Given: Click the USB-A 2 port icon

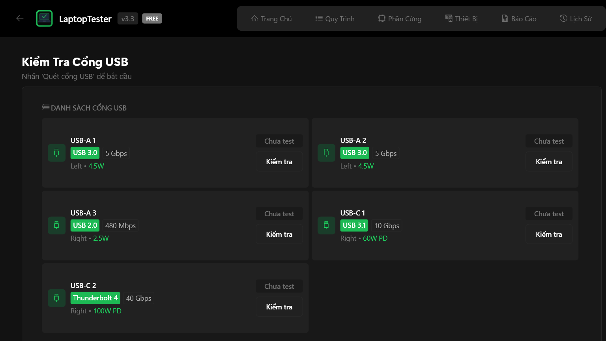Looking at the screenshot, I should [x=326, y=153].
